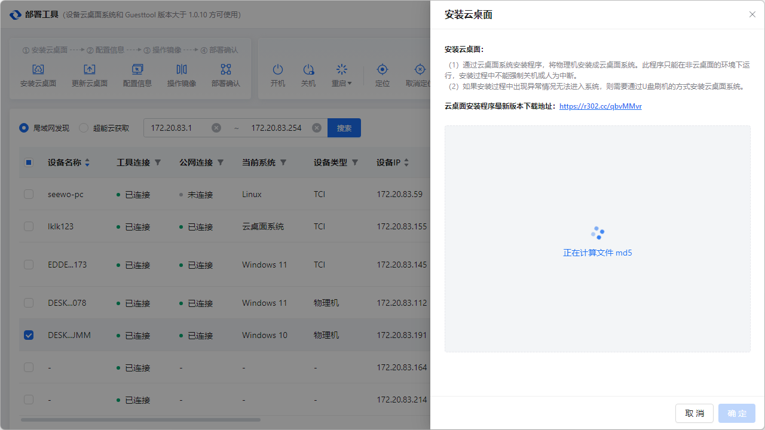
Task: Clear the start IP 172.20.83.1 field
Action: tap(216, 128)
